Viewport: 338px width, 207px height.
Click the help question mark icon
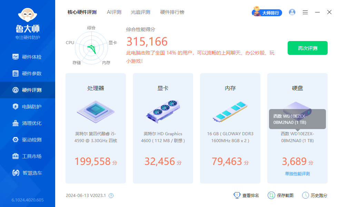coord(111,196)
